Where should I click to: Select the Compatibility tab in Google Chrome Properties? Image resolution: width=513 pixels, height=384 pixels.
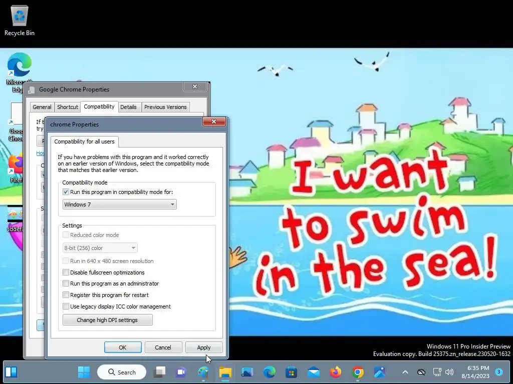99,106
